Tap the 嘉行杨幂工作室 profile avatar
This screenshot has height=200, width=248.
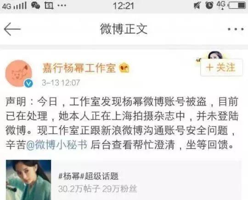tap(19, 74)
